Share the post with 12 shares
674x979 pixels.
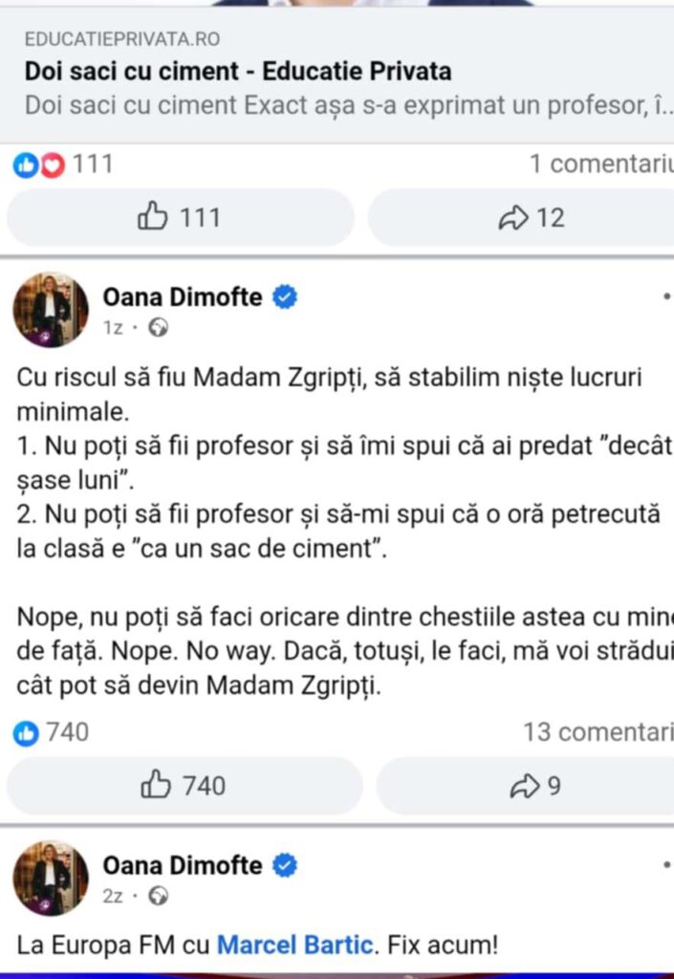pyautogui.click(x=532, y=218)
